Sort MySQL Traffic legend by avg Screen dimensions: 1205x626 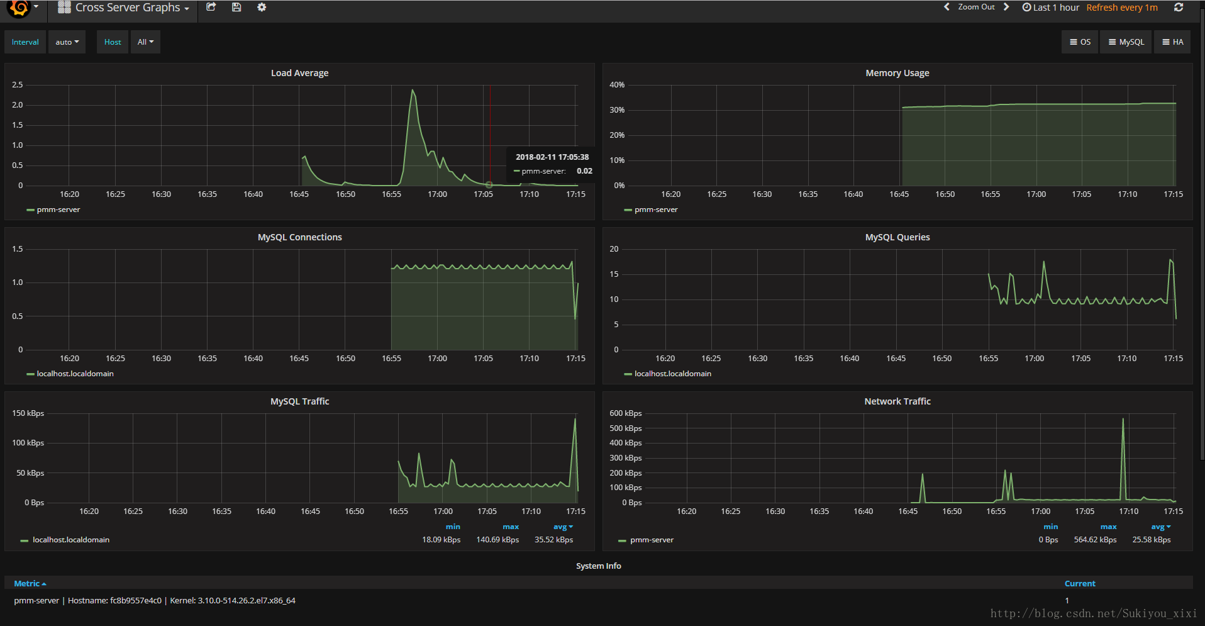coord(563,527)
